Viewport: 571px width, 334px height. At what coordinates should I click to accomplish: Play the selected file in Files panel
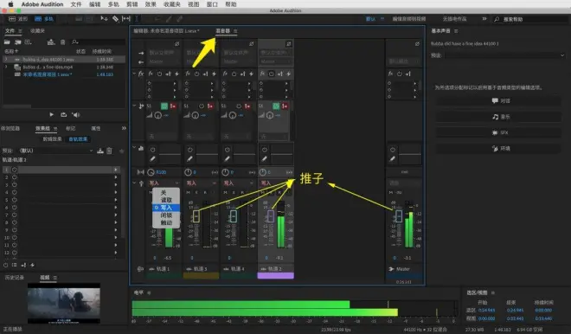[51, 114]
